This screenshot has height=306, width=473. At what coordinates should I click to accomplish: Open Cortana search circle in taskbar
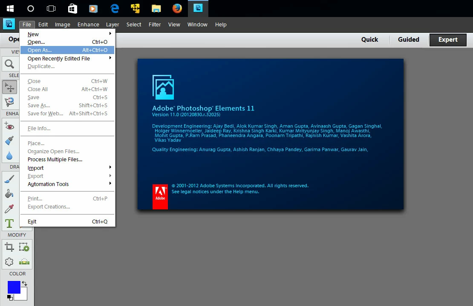point(30,9)
